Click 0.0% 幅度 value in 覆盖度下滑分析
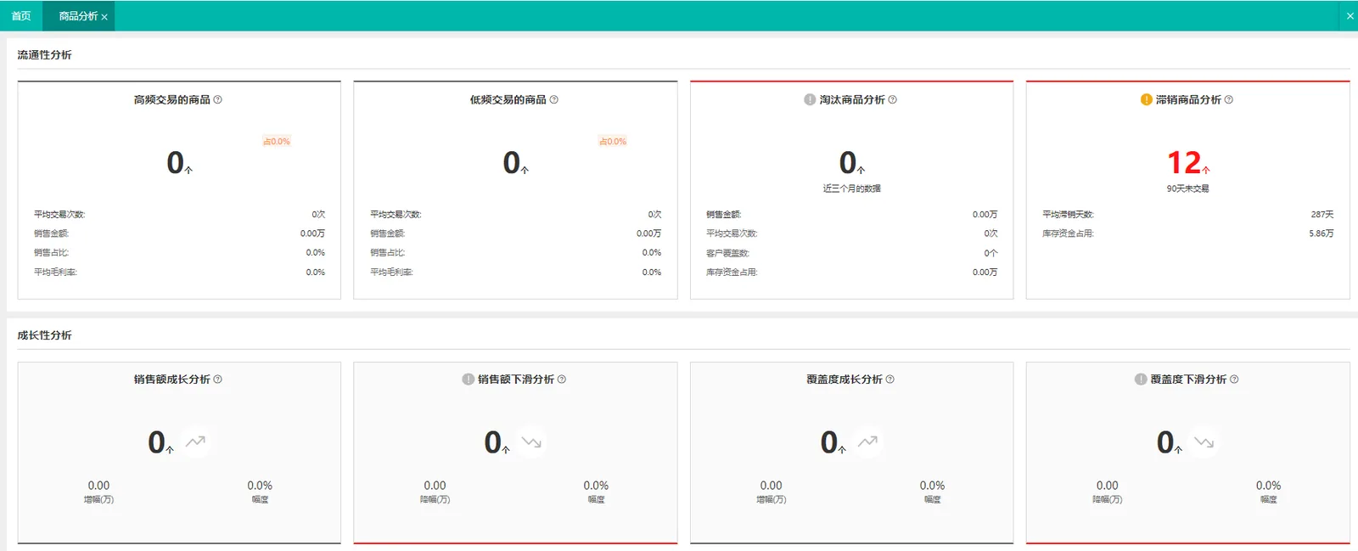 [x=1268, y=486]
